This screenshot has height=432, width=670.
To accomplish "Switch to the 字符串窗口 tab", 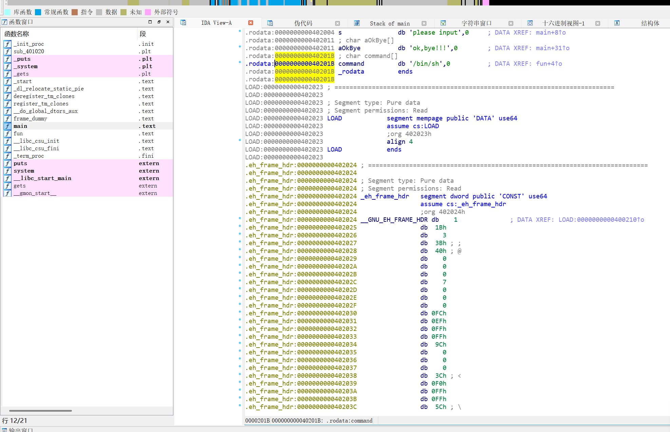I will tap(476, 23).
